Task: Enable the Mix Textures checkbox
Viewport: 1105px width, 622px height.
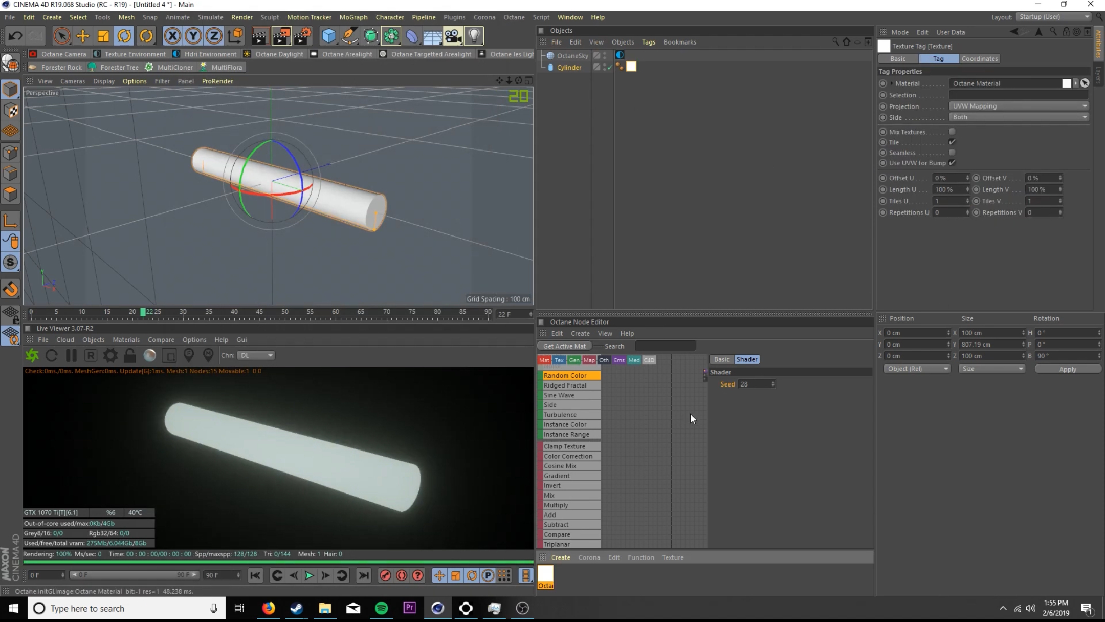Action: 952,132
